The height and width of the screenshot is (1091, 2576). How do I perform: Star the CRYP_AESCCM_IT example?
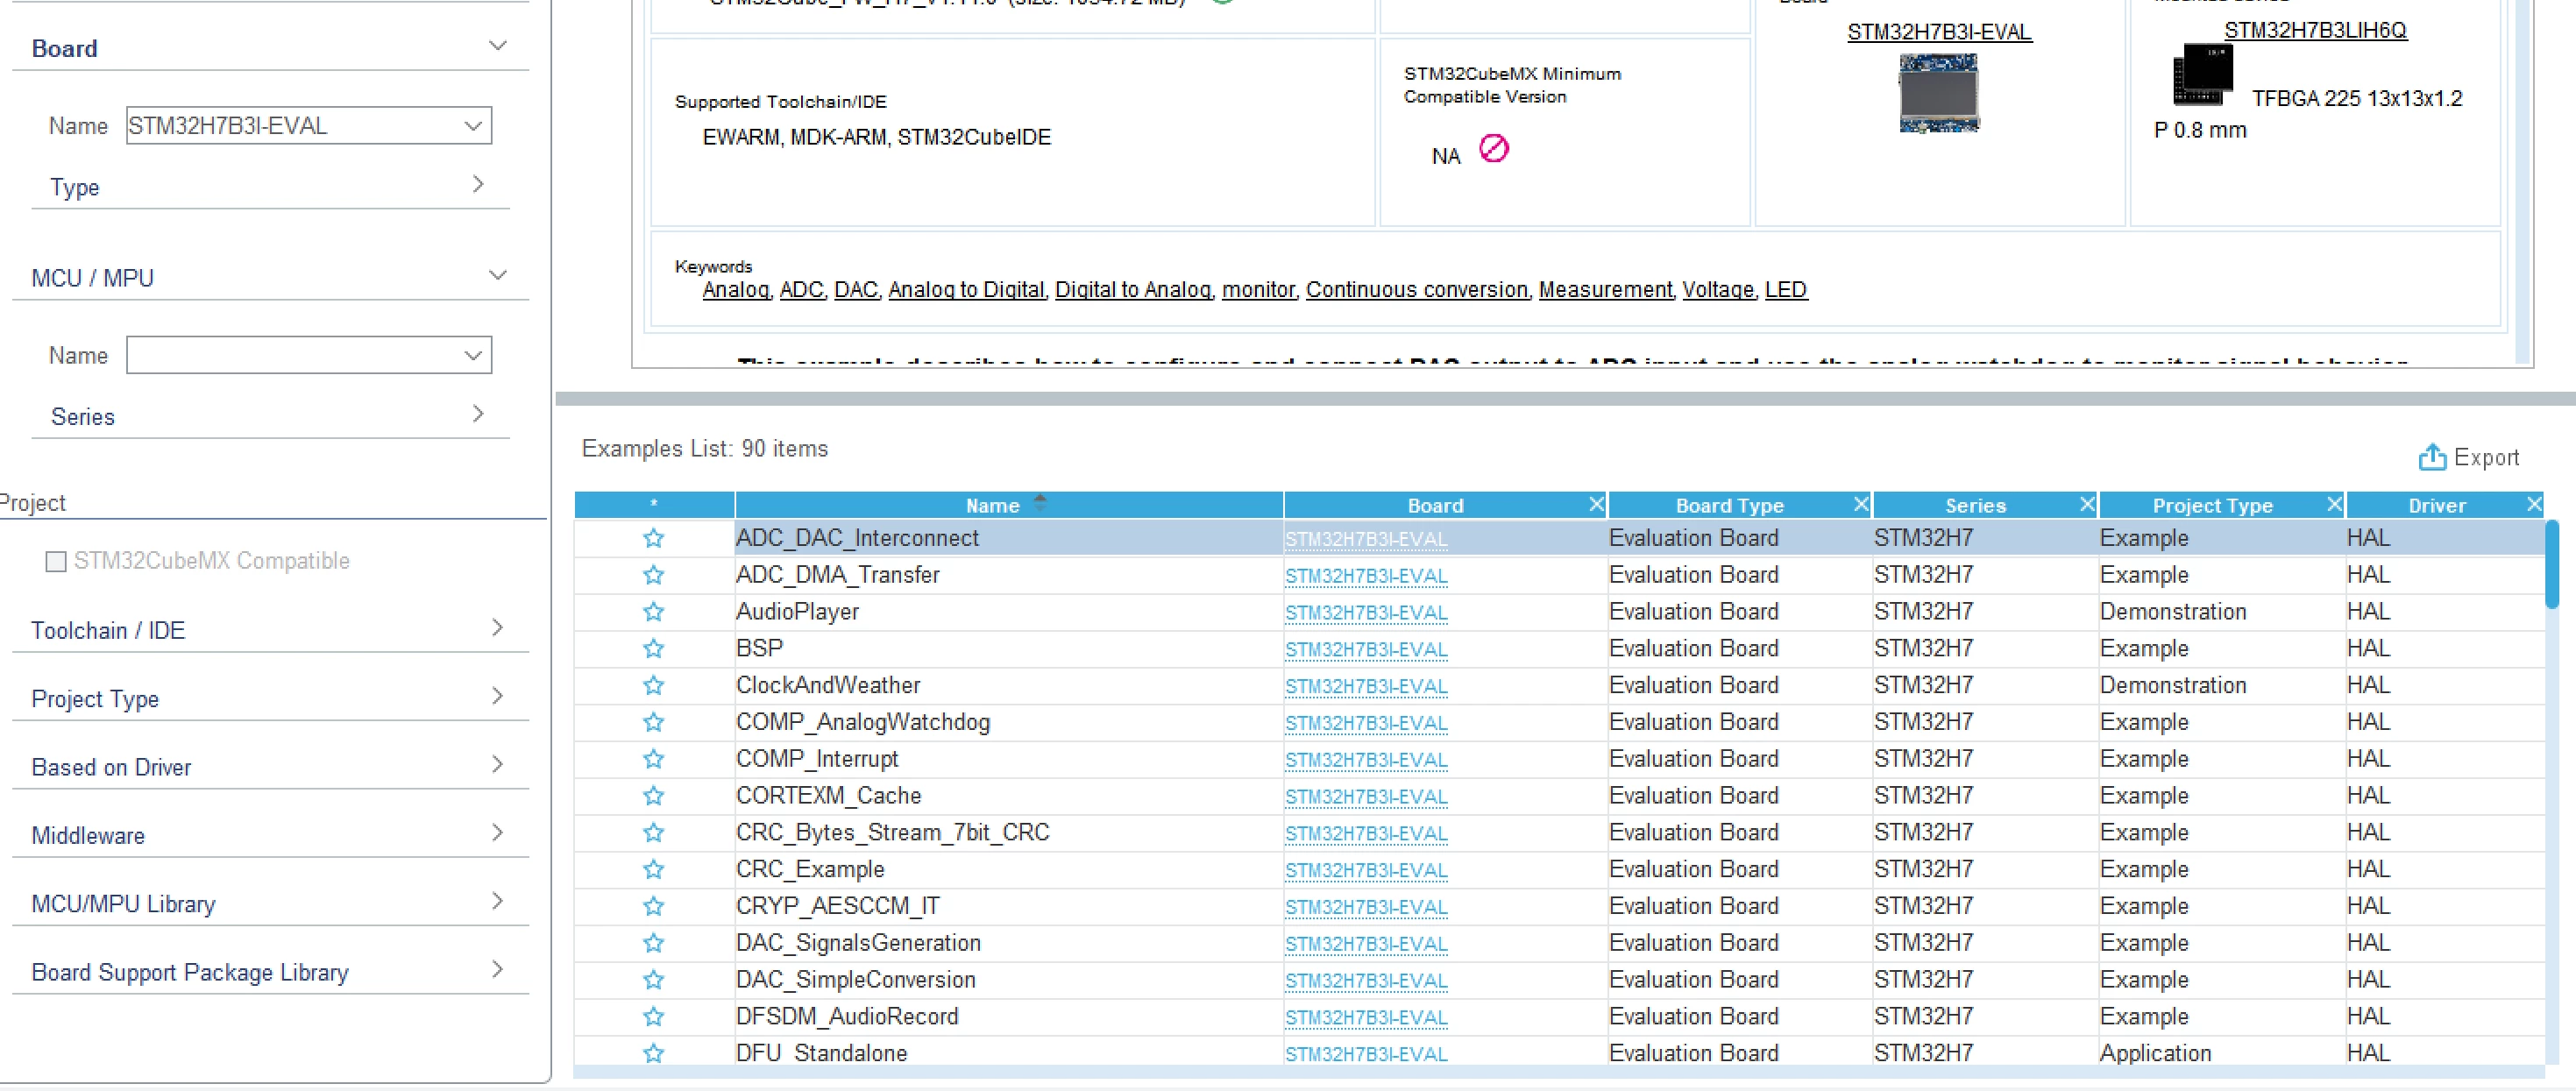tap(654, 906)
